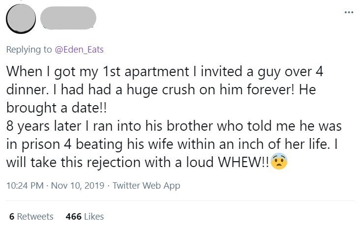Click the line starting 'When I got my 1st apartment'
The height and width of the screenshot is (227, 362).
[x=165, y=72]
